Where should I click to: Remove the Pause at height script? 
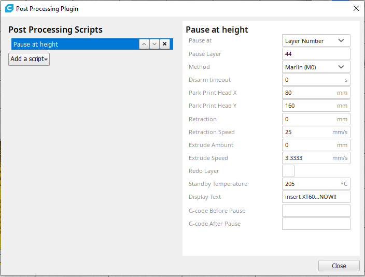(164, 44)
